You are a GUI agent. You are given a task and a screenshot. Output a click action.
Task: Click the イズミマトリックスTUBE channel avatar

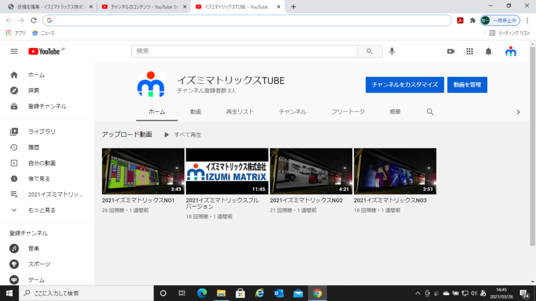point(151,85)
